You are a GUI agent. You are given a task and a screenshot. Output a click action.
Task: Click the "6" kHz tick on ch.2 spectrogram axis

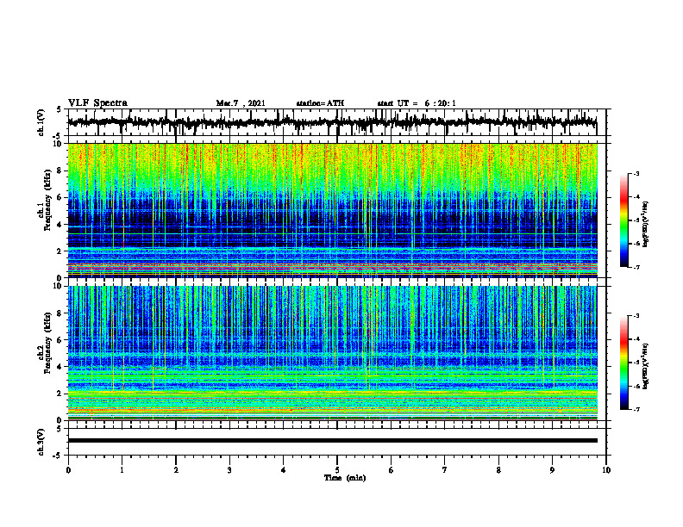pyautogui.click(x=60, y=340)
